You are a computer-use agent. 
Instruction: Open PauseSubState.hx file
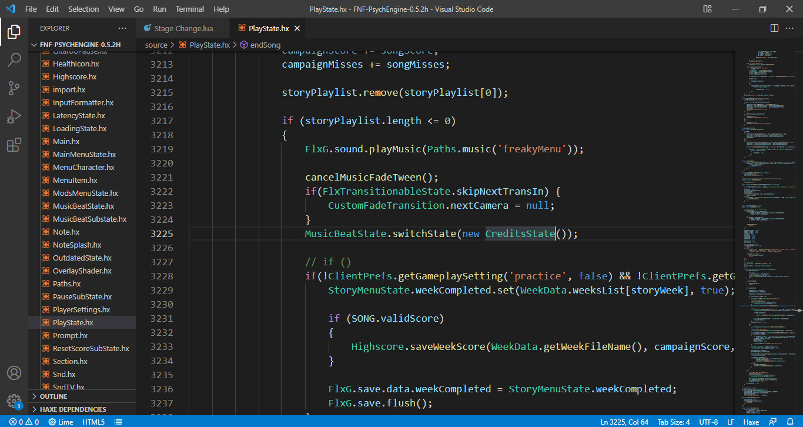82,296
